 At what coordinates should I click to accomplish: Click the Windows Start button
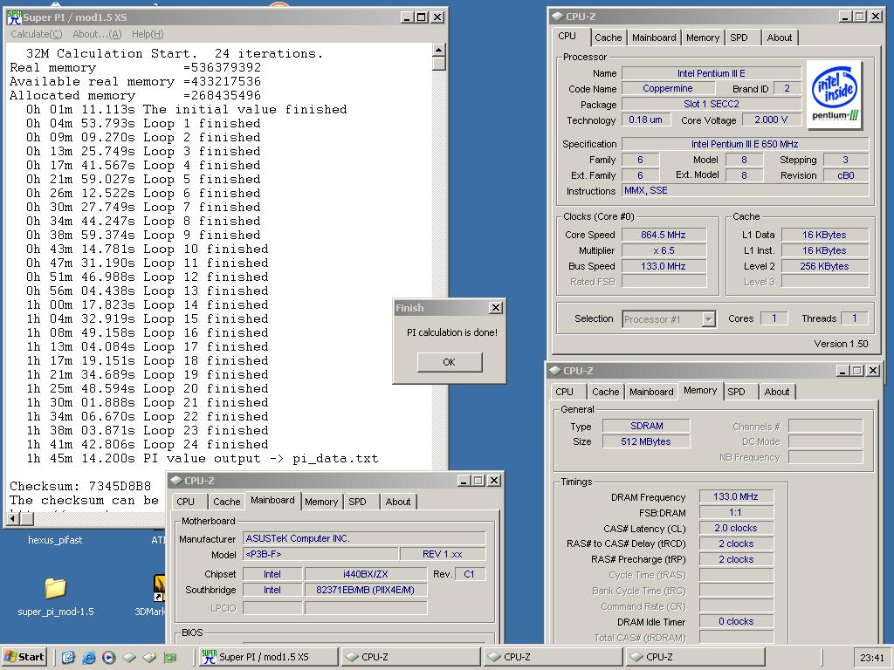[x=24, y=657]
